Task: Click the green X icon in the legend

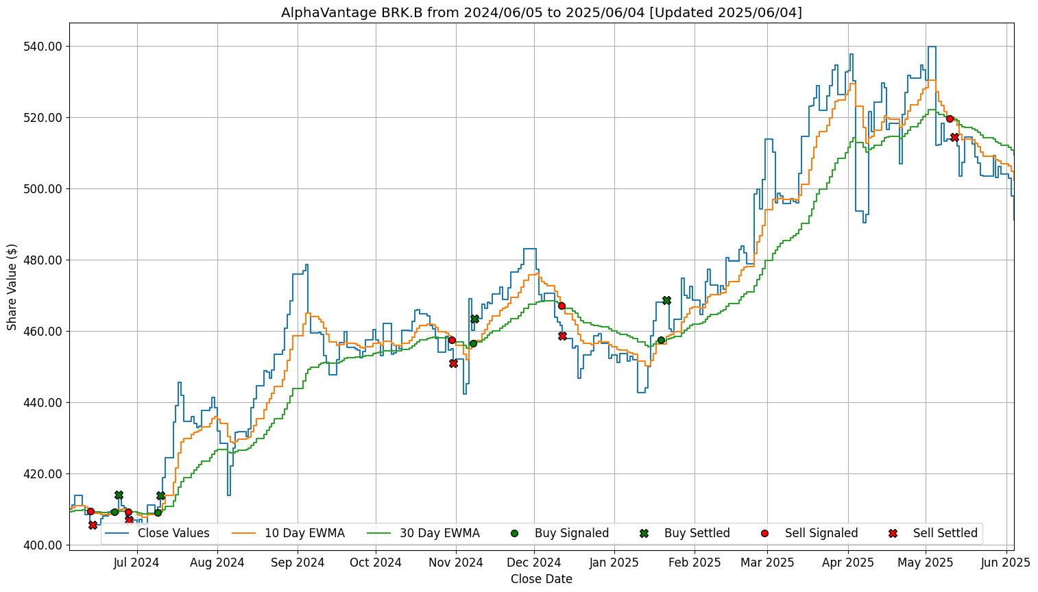Action: [x=644, y=533]
